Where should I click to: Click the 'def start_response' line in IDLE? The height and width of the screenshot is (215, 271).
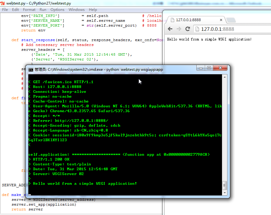click(87, 40)
